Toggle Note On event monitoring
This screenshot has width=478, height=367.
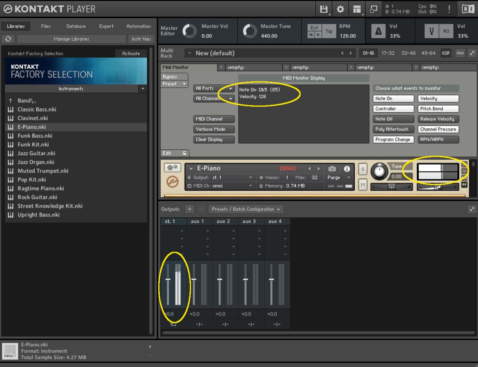393,99
